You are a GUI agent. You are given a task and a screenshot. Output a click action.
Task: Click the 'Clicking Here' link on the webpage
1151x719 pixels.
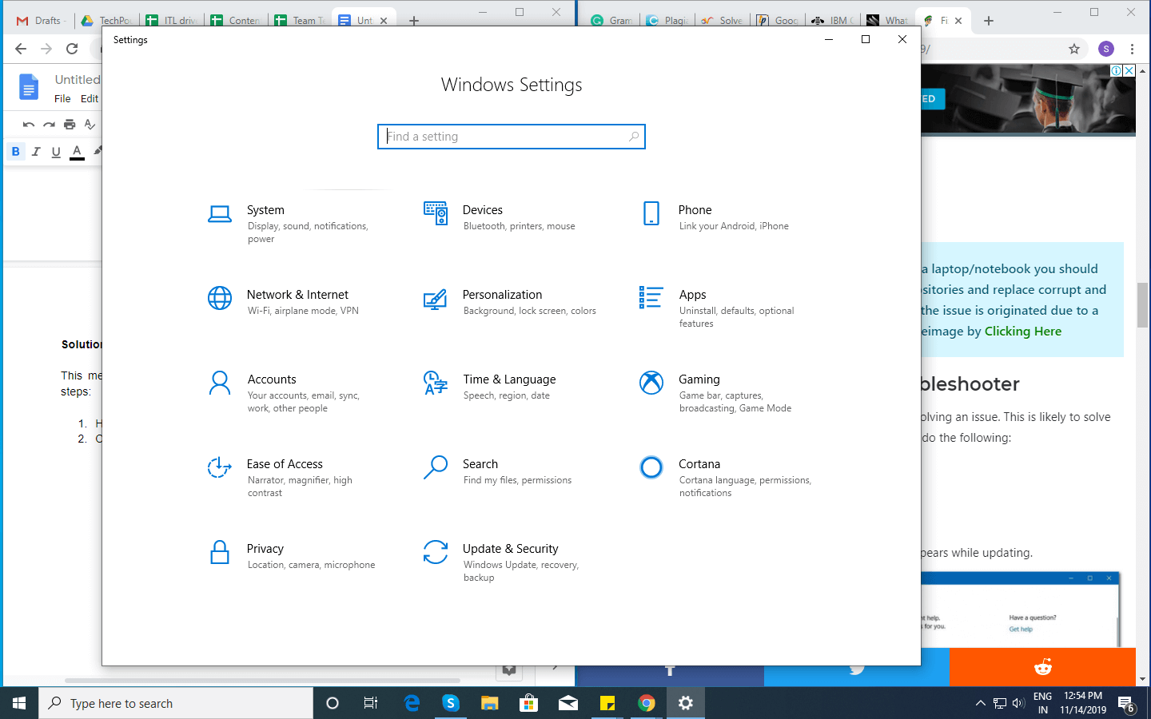[x=1023, y=331]
